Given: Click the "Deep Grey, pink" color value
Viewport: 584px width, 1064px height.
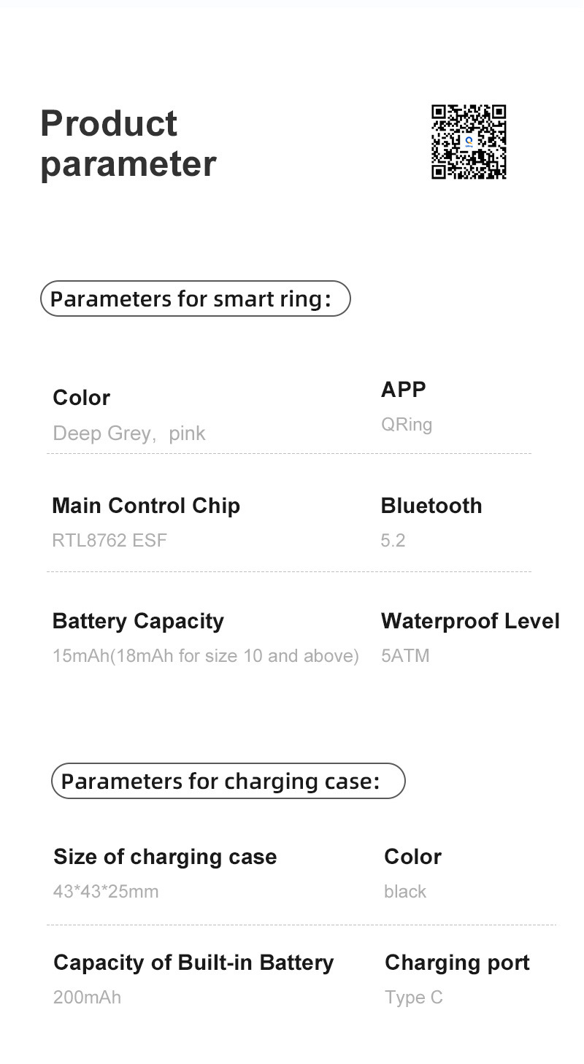Looking at the screenshot, I should pos(129,433).
